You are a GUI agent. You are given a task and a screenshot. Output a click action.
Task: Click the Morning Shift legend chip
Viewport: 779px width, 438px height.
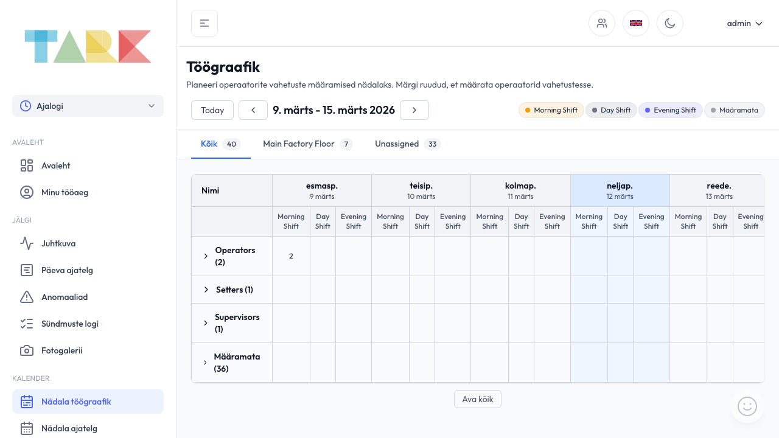point(551,110)
